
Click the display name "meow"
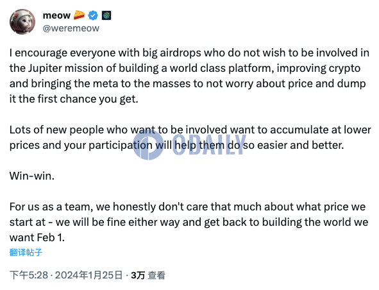click(56, 15)
